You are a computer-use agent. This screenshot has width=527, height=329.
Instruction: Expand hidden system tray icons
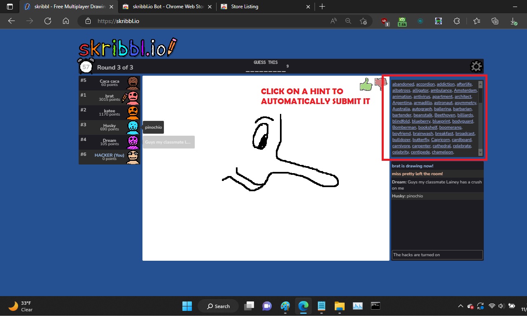pyautogui.click(x=461, y=306)
